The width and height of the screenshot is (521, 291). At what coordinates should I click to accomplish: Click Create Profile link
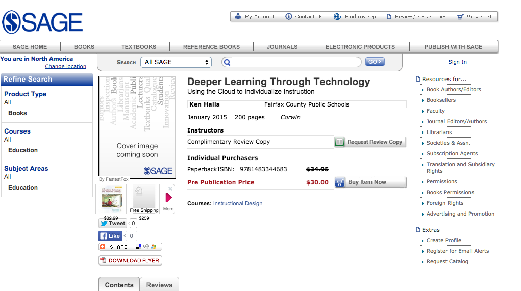(x=443, y=240)
